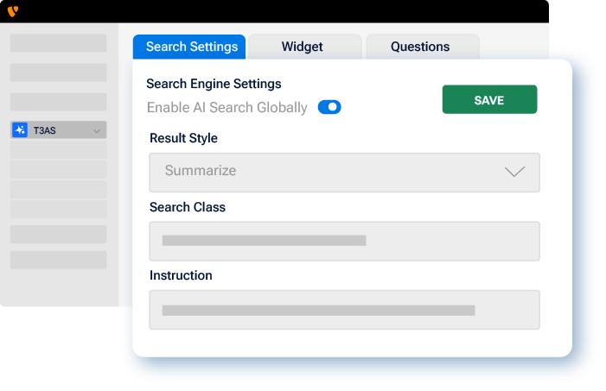Open the Widget tab
The width and height of the screenshot is (606, 391).
click(x=303, y=47)
